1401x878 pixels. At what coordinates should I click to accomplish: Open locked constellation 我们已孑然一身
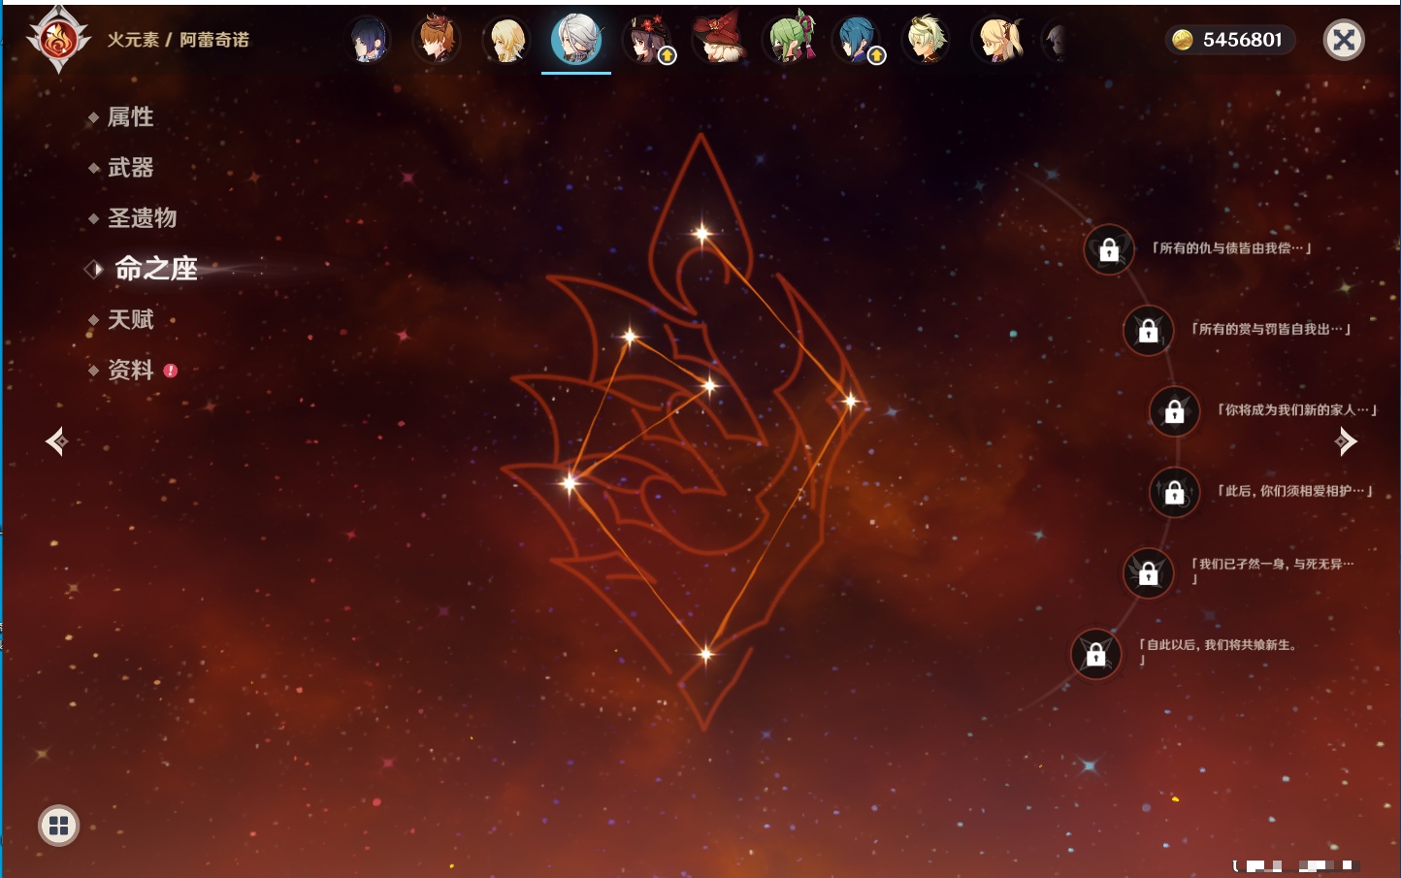coord(1148,572)
